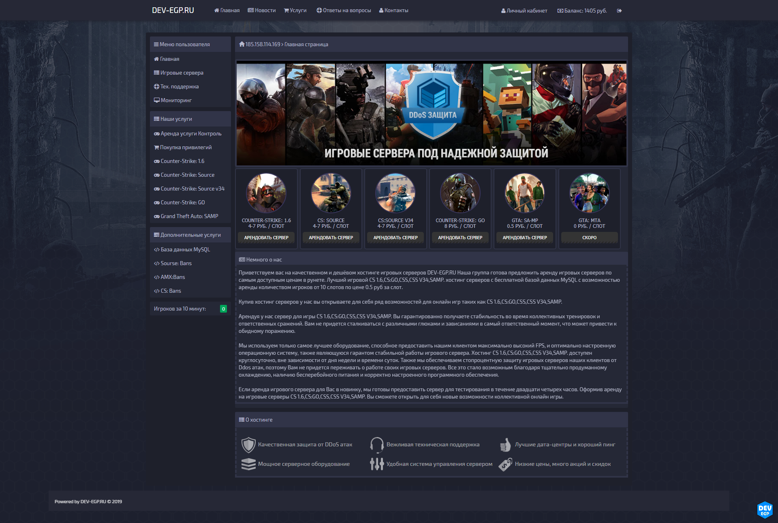The image size is (778, 523).
Task: Click the СКОРО button under GTA: MTA
Action: point(589,238)
